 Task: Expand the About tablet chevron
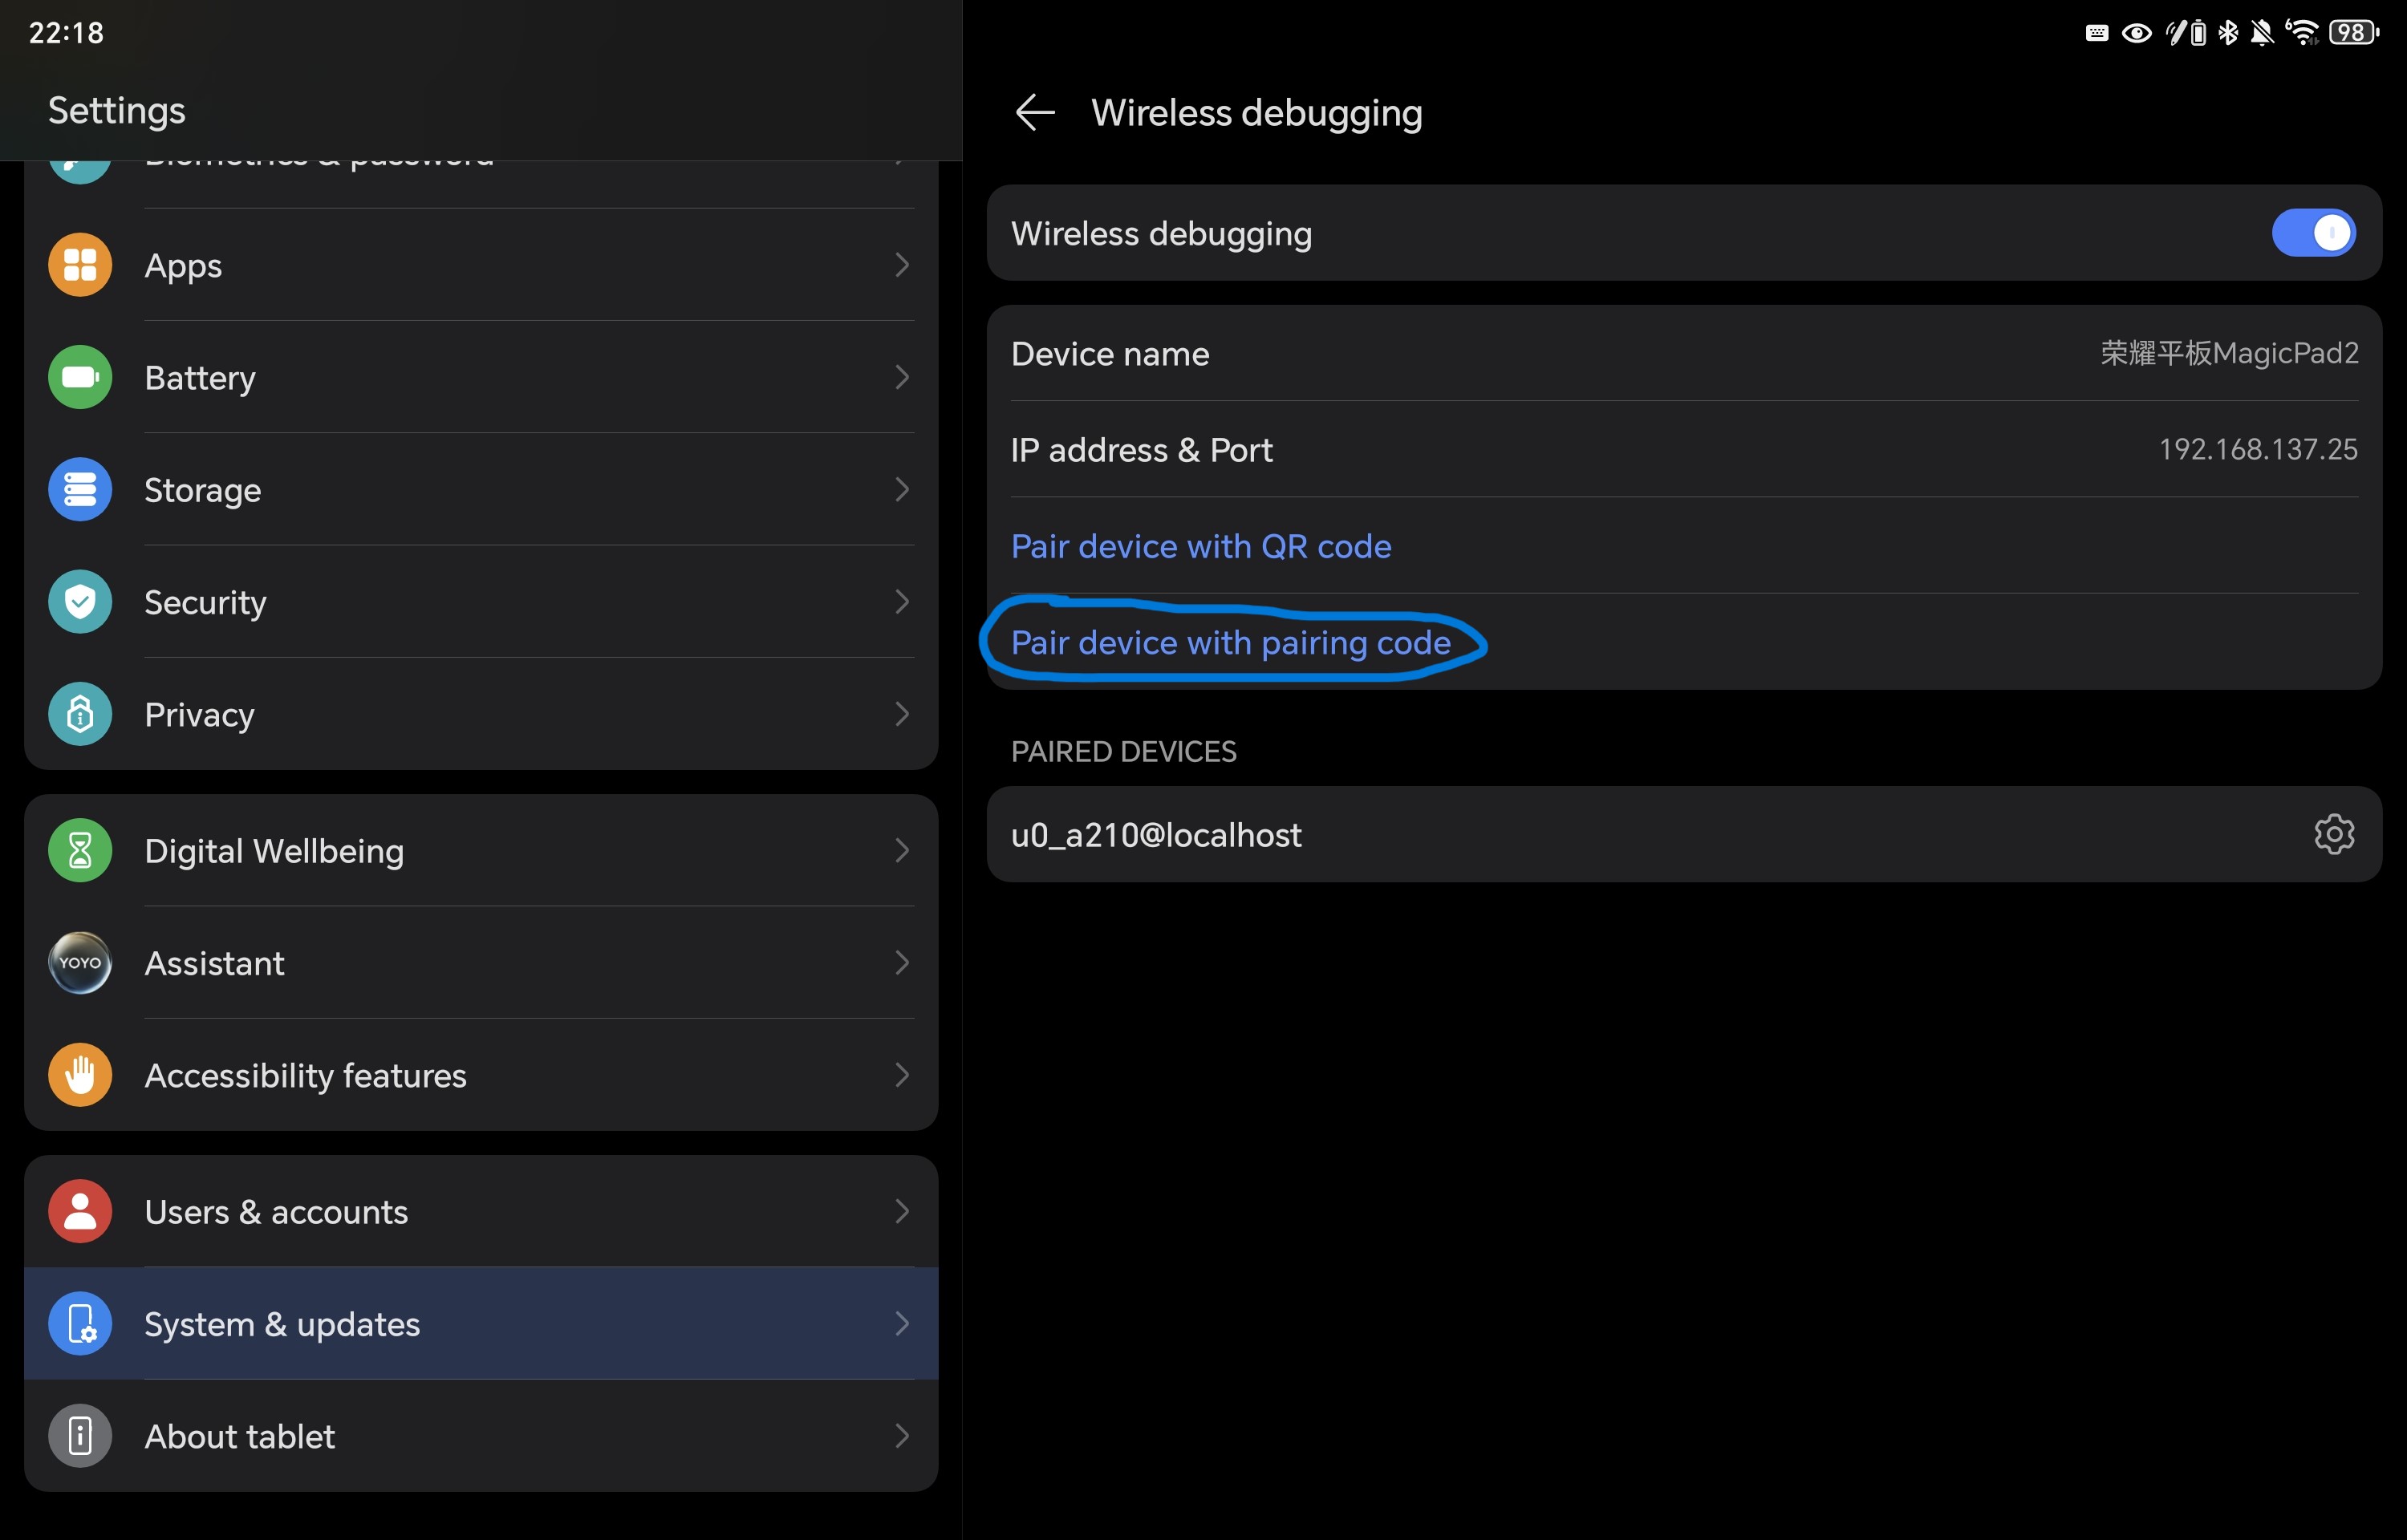[902, 1436]
